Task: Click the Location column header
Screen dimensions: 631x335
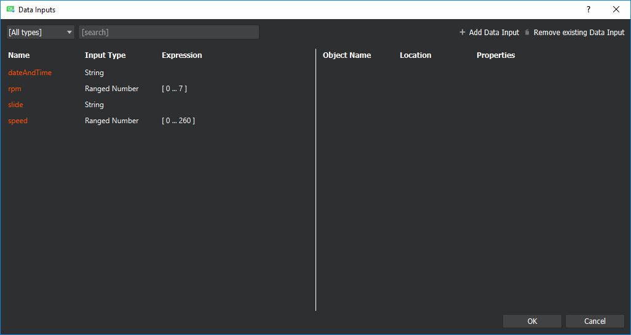Action: (415, 55)
